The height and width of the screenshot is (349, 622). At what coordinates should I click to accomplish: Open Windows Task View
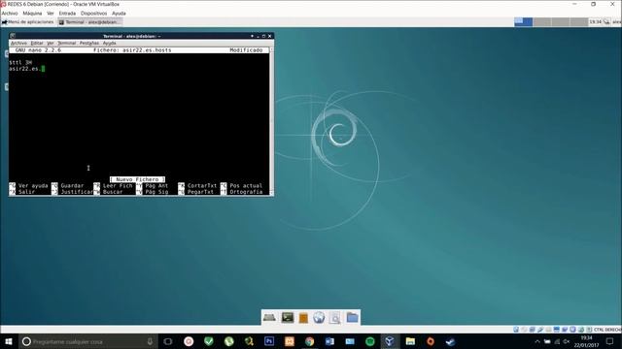point(168,341)
